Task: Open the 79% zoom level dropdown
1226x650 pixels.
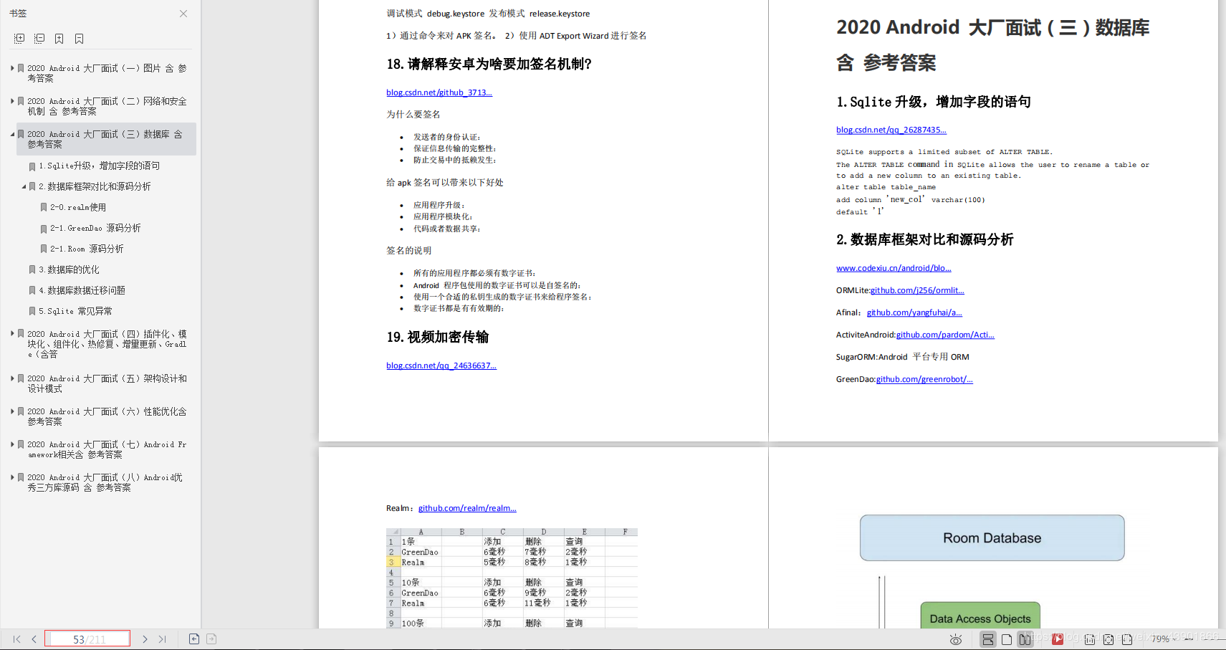Action: [x=1161, y=639]
